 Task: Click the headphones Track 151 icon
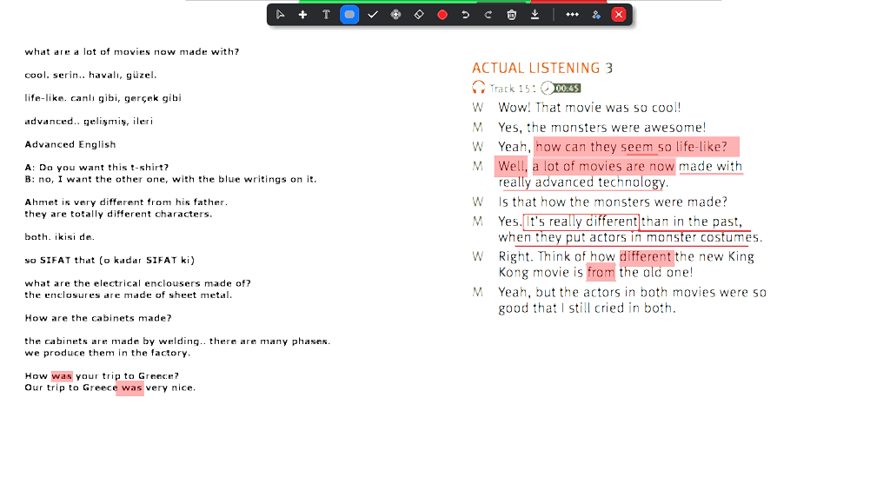[478, 88]
